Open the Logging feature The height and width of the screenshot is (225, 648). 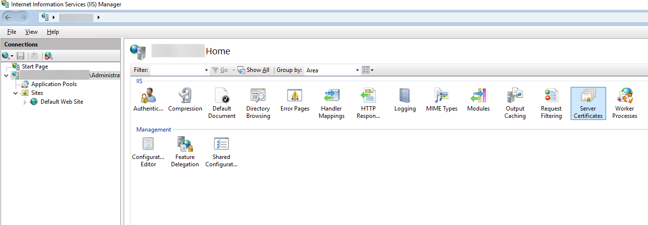405,100
